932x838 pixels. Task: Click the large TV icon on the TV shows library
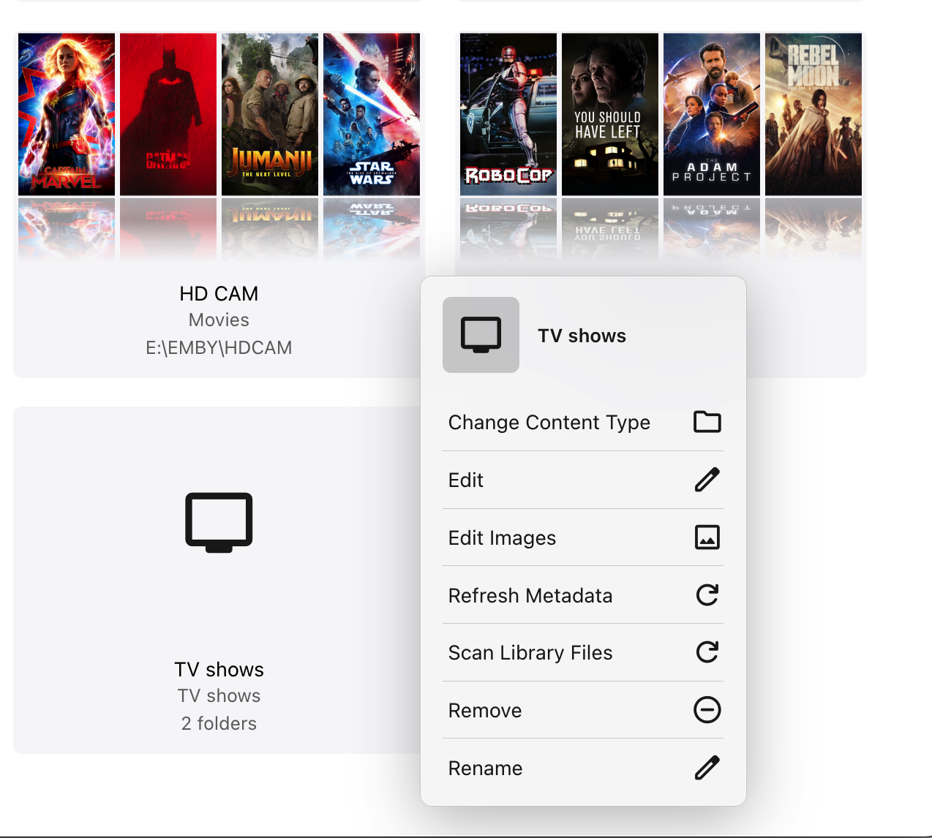click(x=219, y=522)
